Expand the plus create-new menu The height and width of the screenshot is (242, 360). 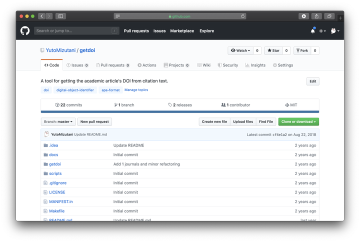(322, 31)
